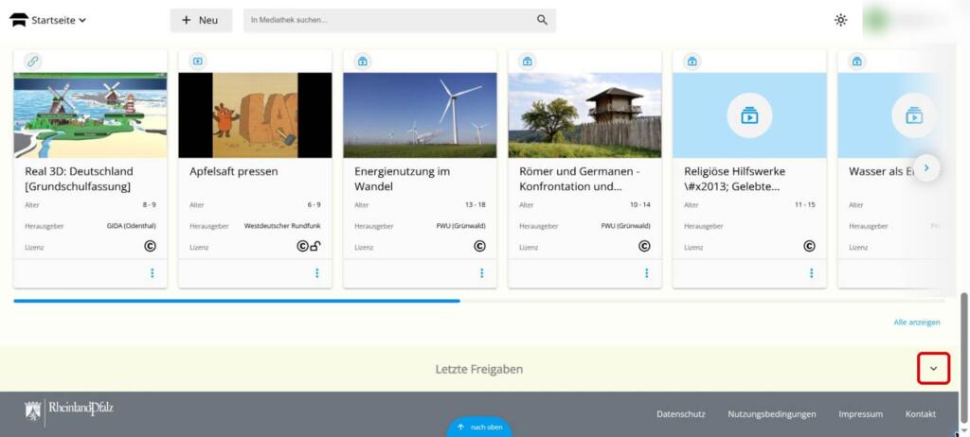Open more options on Römer und Germanen card
Viewport: 970px width, 437px height.
point(647,273)
